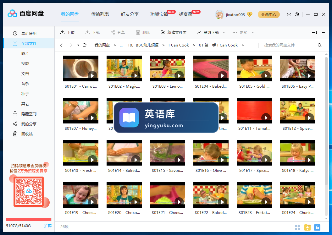Viewport: 332px width, 235px height.
Task: Click the file list vertical scrollbar
Action: (326, 121)
